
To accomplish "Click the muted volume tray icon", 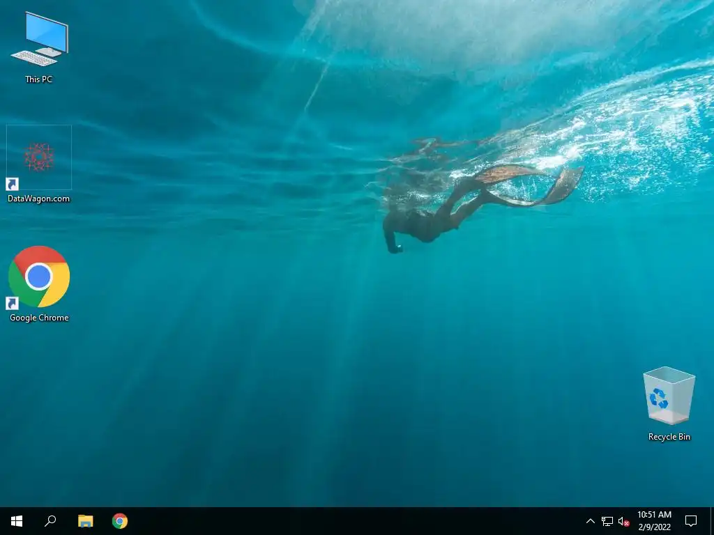I will 623,521.
